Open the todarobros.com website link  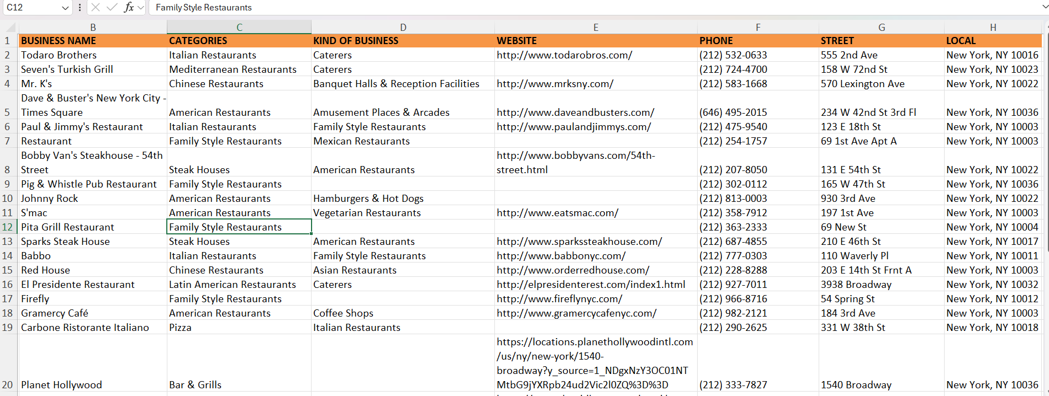[564, 55]
